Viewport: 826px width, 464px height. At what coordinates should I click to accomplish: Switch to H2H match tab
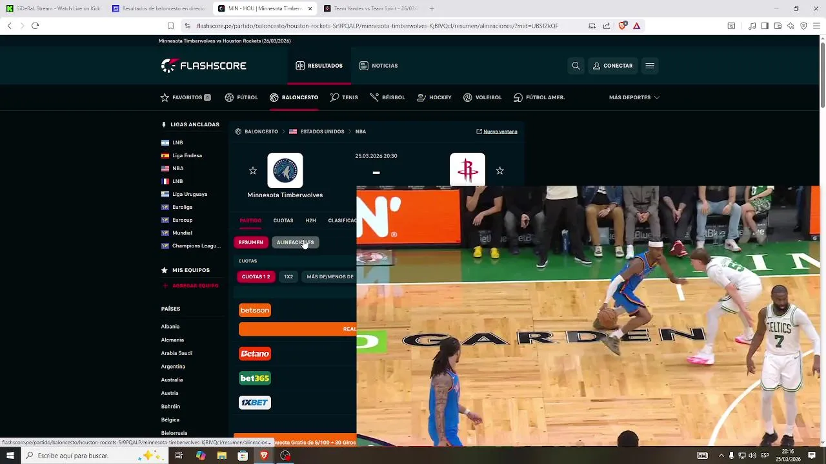(310, 220)
